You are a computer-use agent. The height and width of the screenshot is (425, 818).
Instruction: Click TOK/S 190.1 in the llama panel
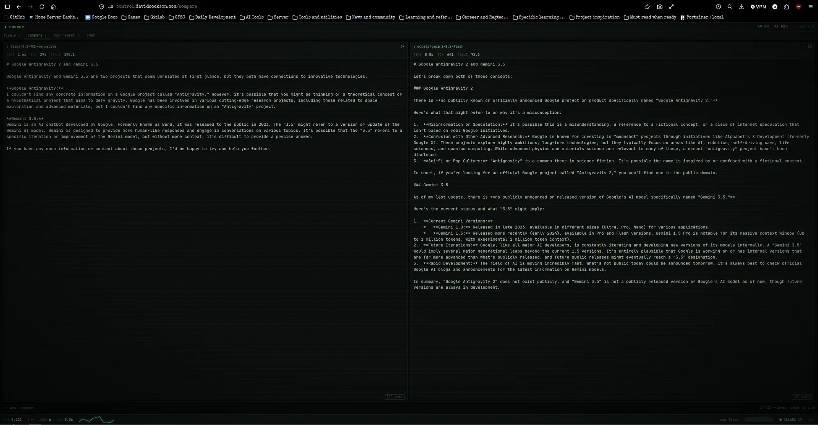63,54
